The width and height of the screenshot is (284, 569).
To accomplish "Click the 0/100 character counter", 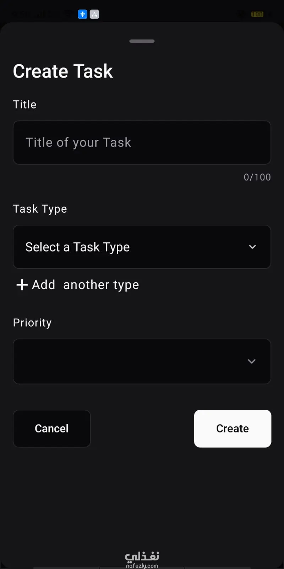I will coord(257,177).
